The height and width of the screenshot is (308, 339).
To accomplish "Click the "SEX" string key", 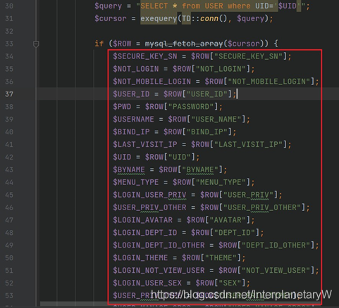I will click(x=230, y=283).
